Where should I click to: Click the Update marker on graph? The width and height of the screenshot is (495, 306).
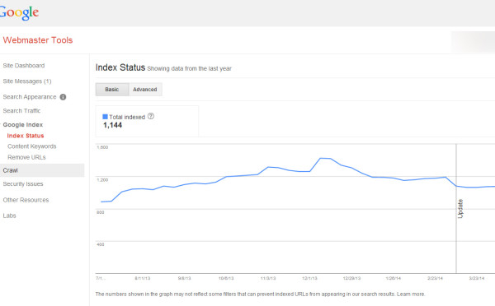[460, 208]
